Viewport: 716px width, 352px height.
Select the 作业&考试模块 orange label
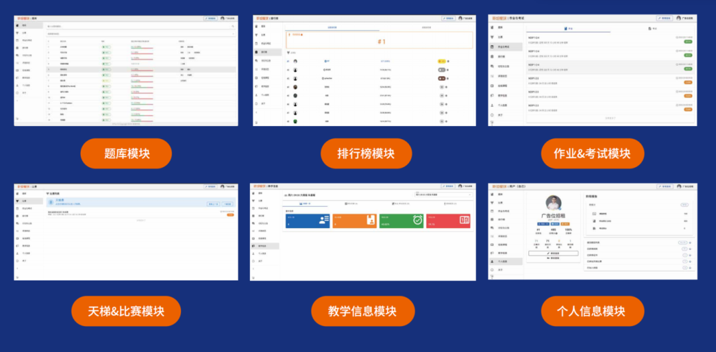[592, 154]
